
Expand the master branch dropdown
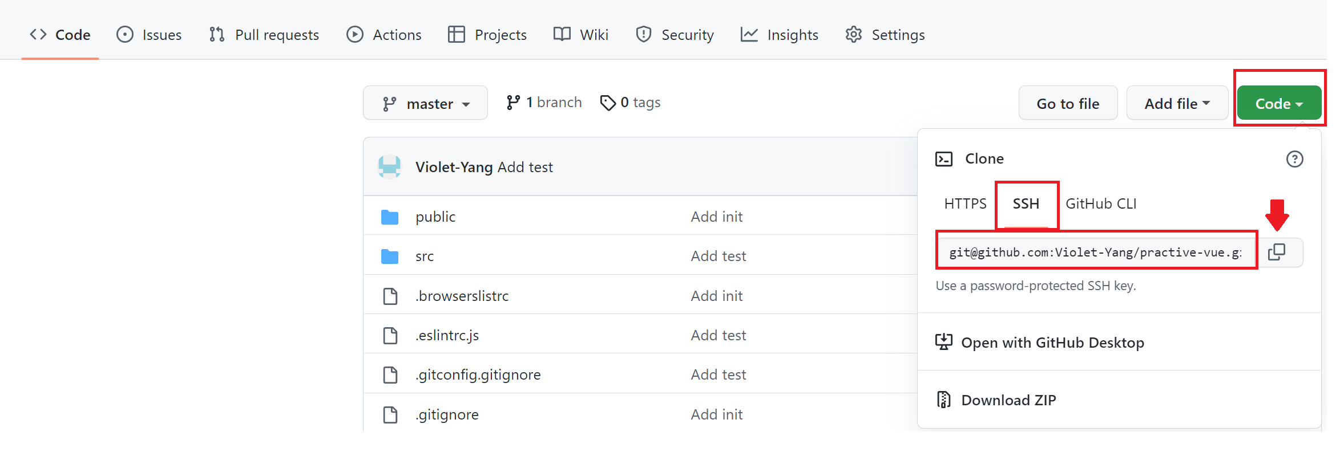[425, 103]
